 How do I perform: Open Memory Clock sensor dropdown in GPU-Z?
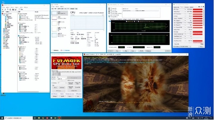click(185, 12)
